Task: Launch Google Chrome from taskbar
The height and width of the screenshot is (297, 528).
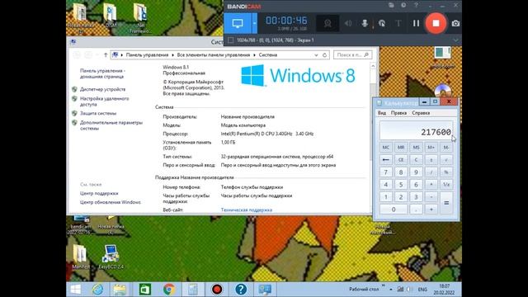Action: click(169, 290)
